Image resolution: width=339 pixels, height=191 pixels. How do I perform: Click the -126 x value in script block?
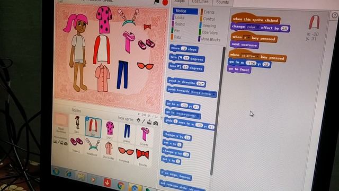251,63
